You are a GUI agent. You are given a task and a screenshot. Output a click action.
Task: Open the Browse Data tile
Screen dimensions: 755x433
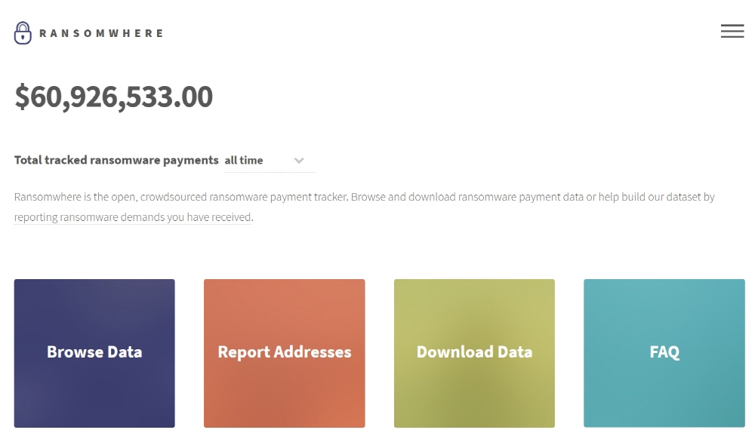(x=94, y=353)
